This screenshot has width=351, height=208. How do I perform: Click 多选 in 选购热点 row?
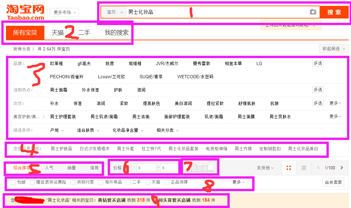tap(318, 89)
